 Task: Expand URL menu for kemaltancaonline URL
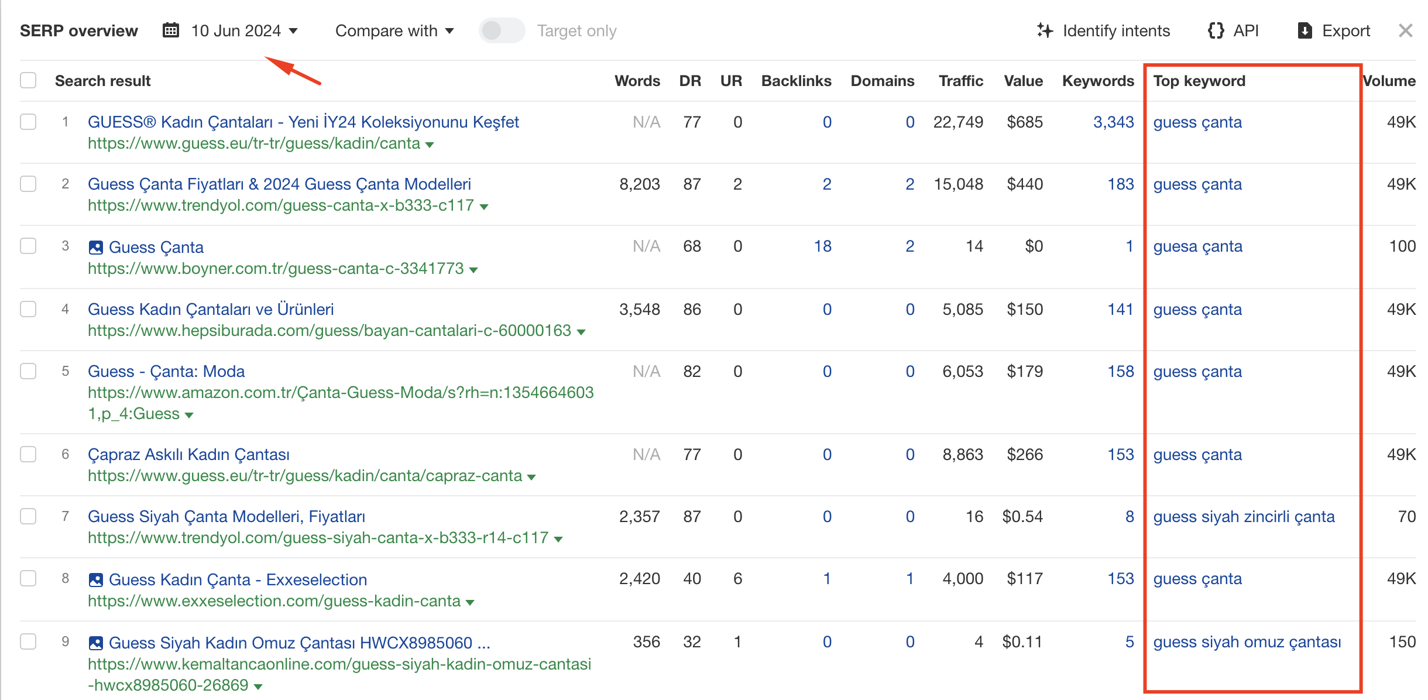tap(258, 687)
